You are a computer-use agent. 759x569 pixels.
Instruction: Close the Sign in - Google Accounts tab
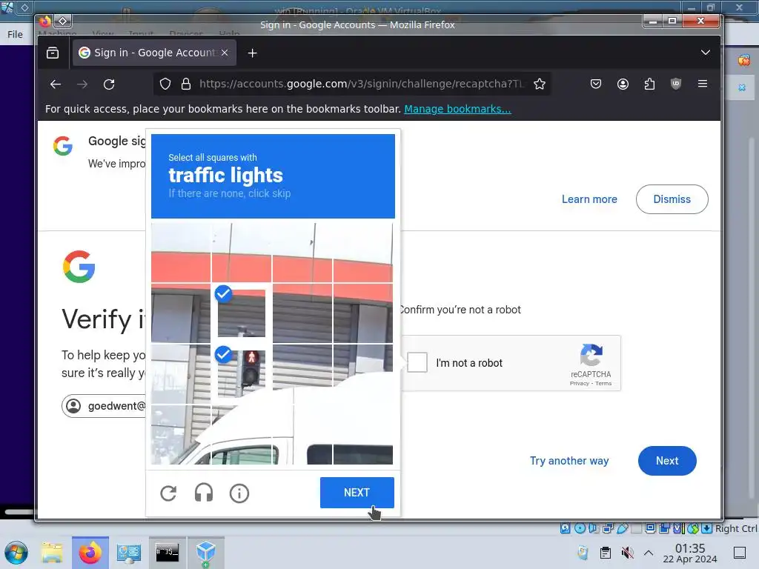pyautogui.click(x=225, y=53)
